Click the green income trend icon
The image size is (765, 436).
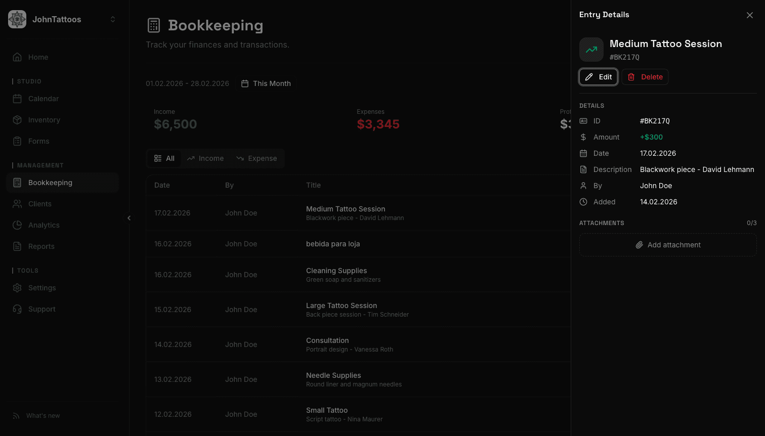pos(591,49)
